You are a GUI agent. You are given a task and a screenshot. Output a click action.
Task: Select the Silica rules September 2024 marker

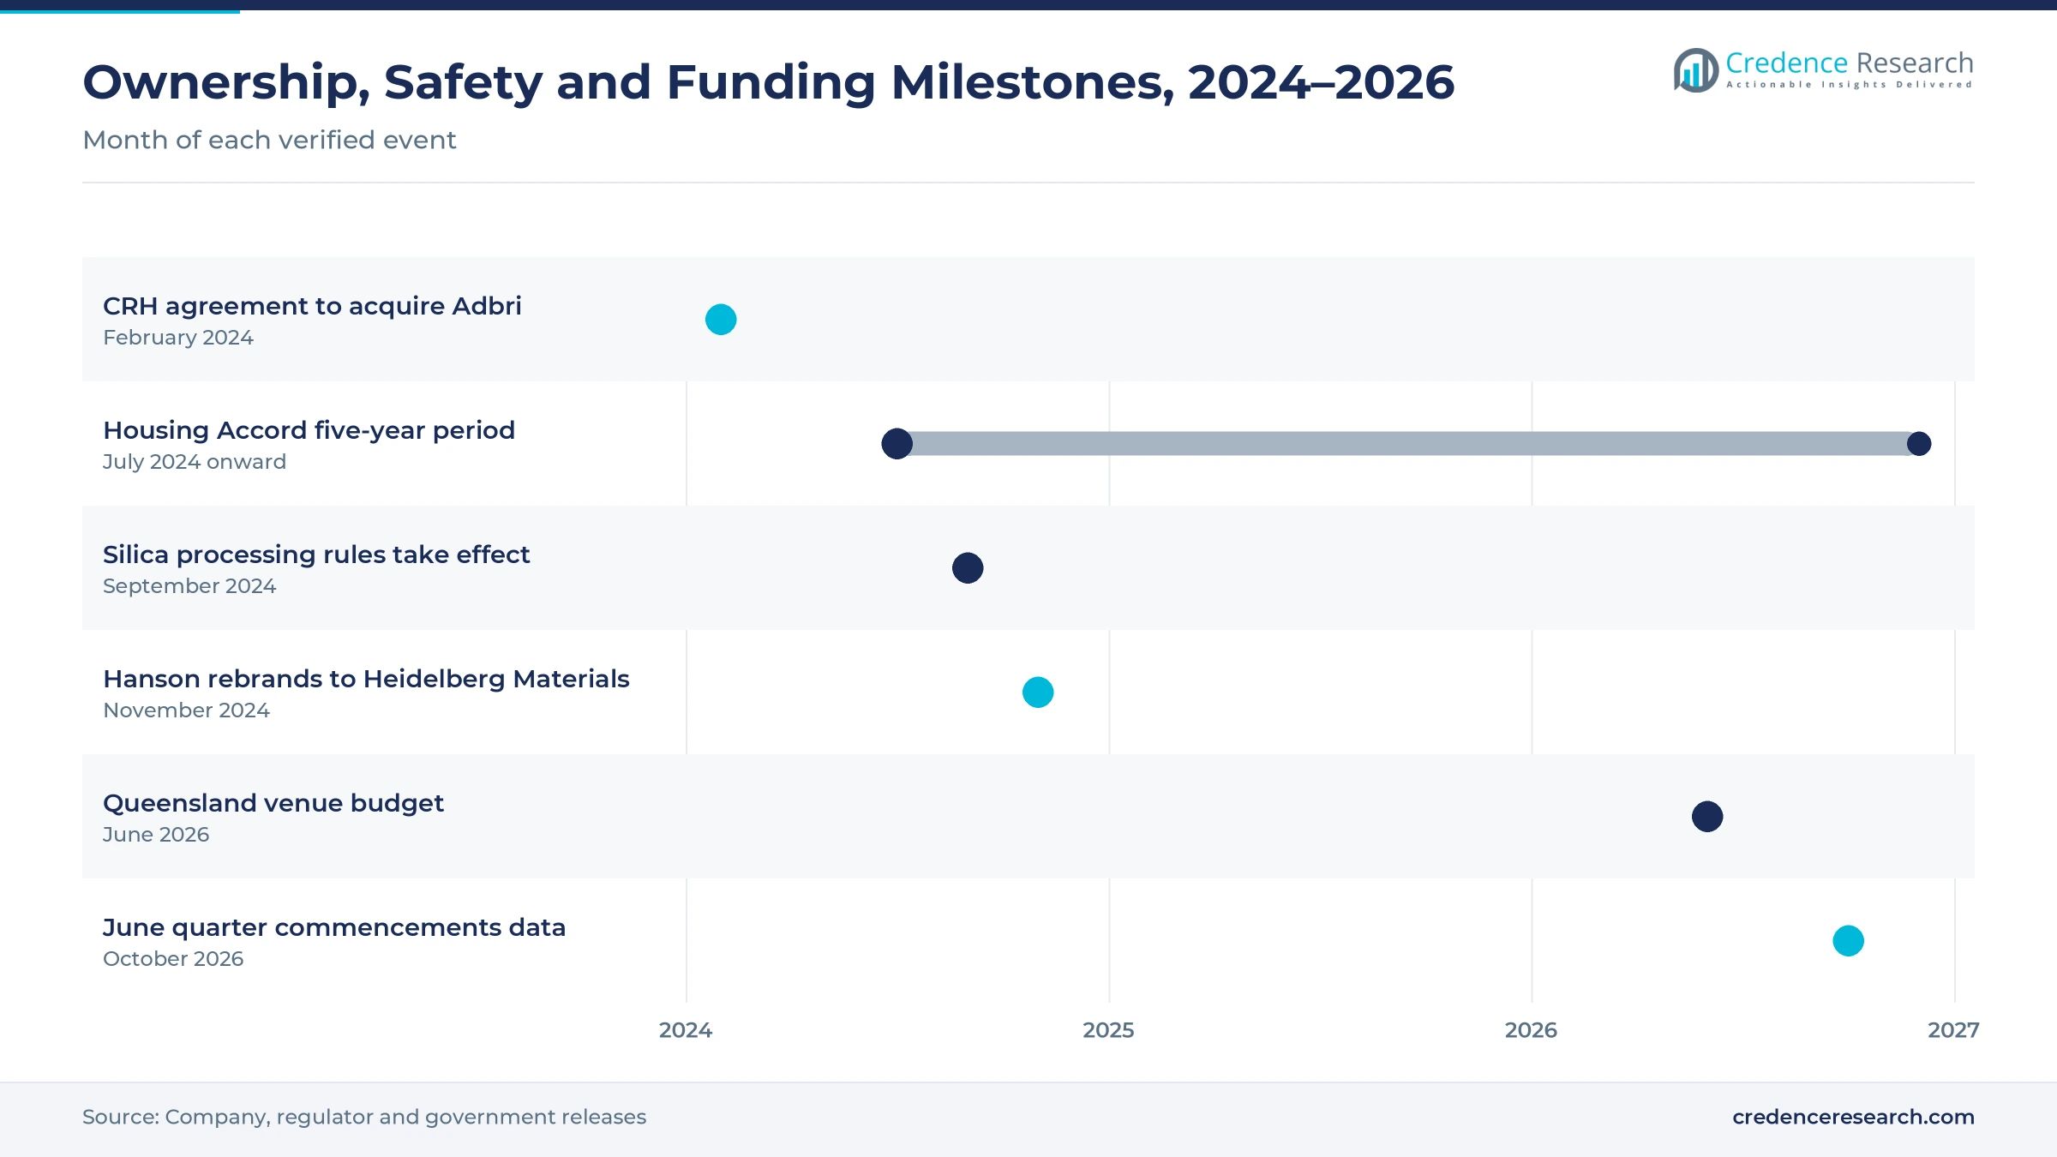coord(968,568)
